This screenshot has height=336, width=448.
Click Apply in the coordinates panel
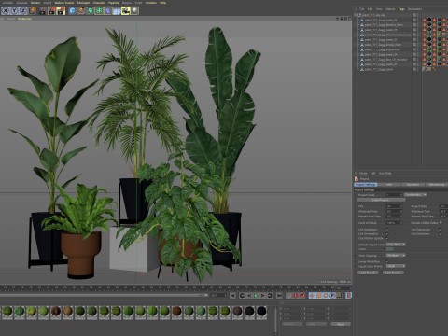[x=341, y=324]
